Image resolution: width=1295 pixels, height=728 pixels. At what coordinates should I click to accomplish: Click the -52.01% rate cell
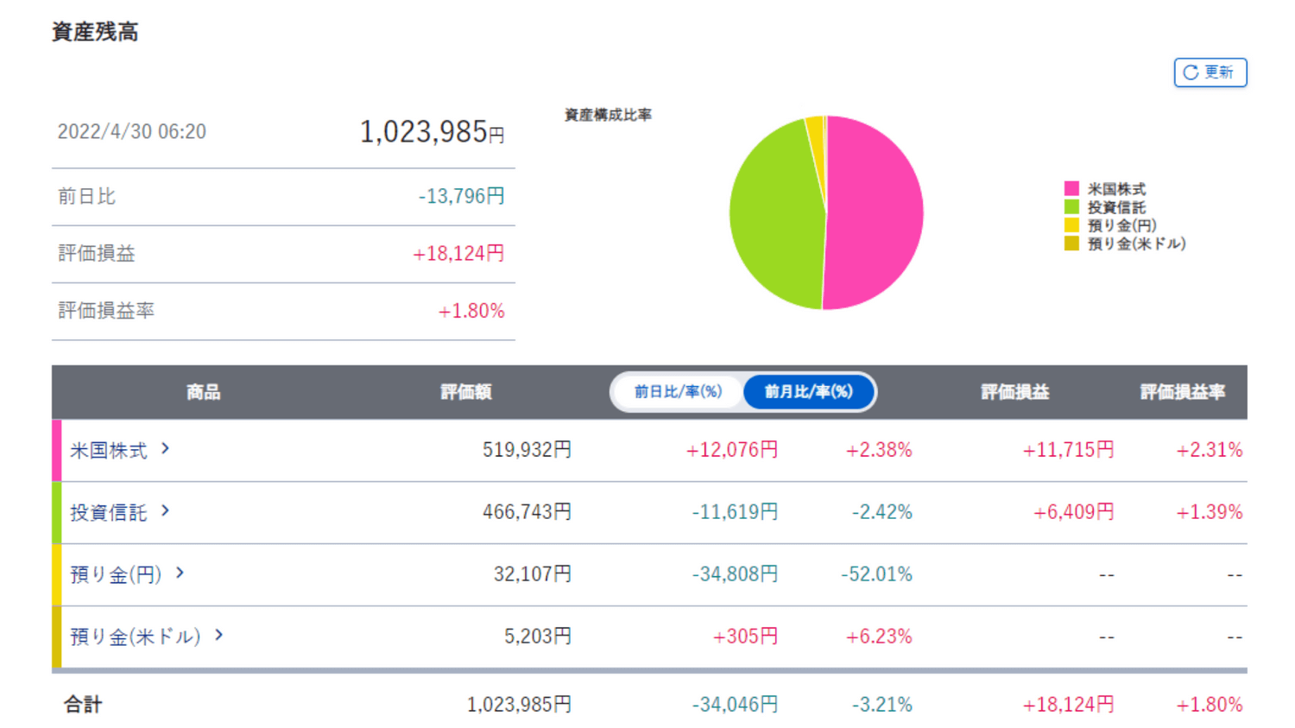[876, 574]
